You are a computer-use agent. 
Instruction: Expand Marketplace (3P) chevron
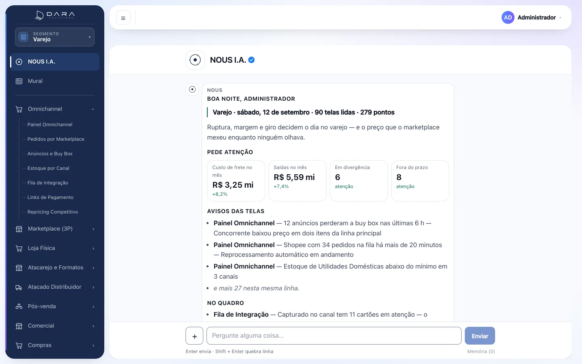[93, 229]
